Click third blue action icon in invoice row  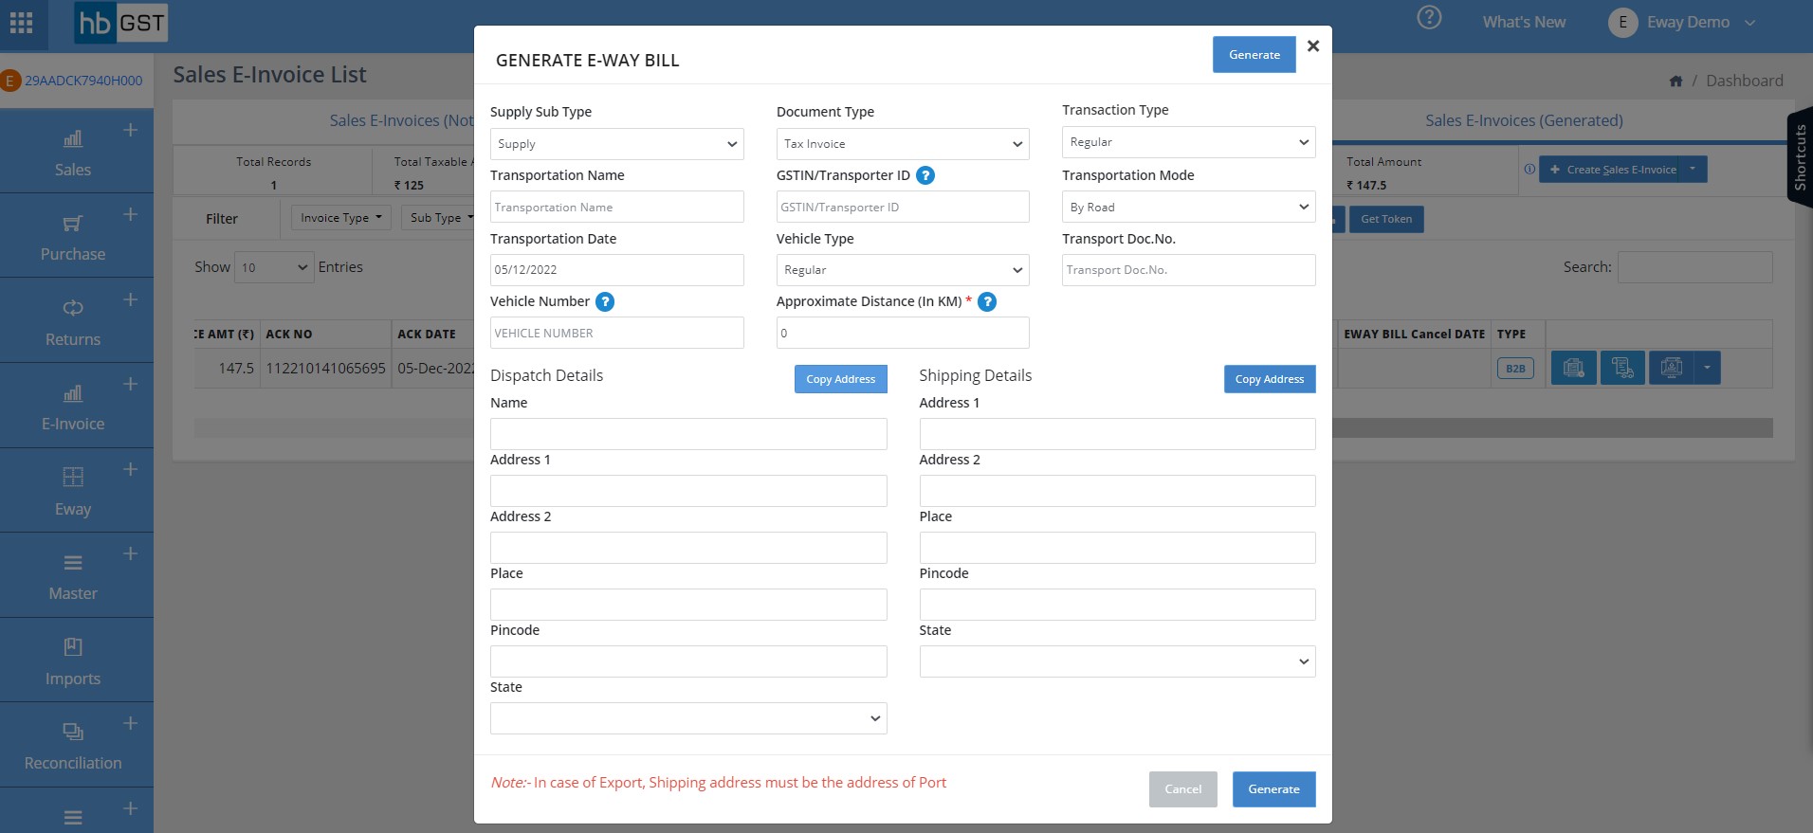click(x=1672, y=368)
